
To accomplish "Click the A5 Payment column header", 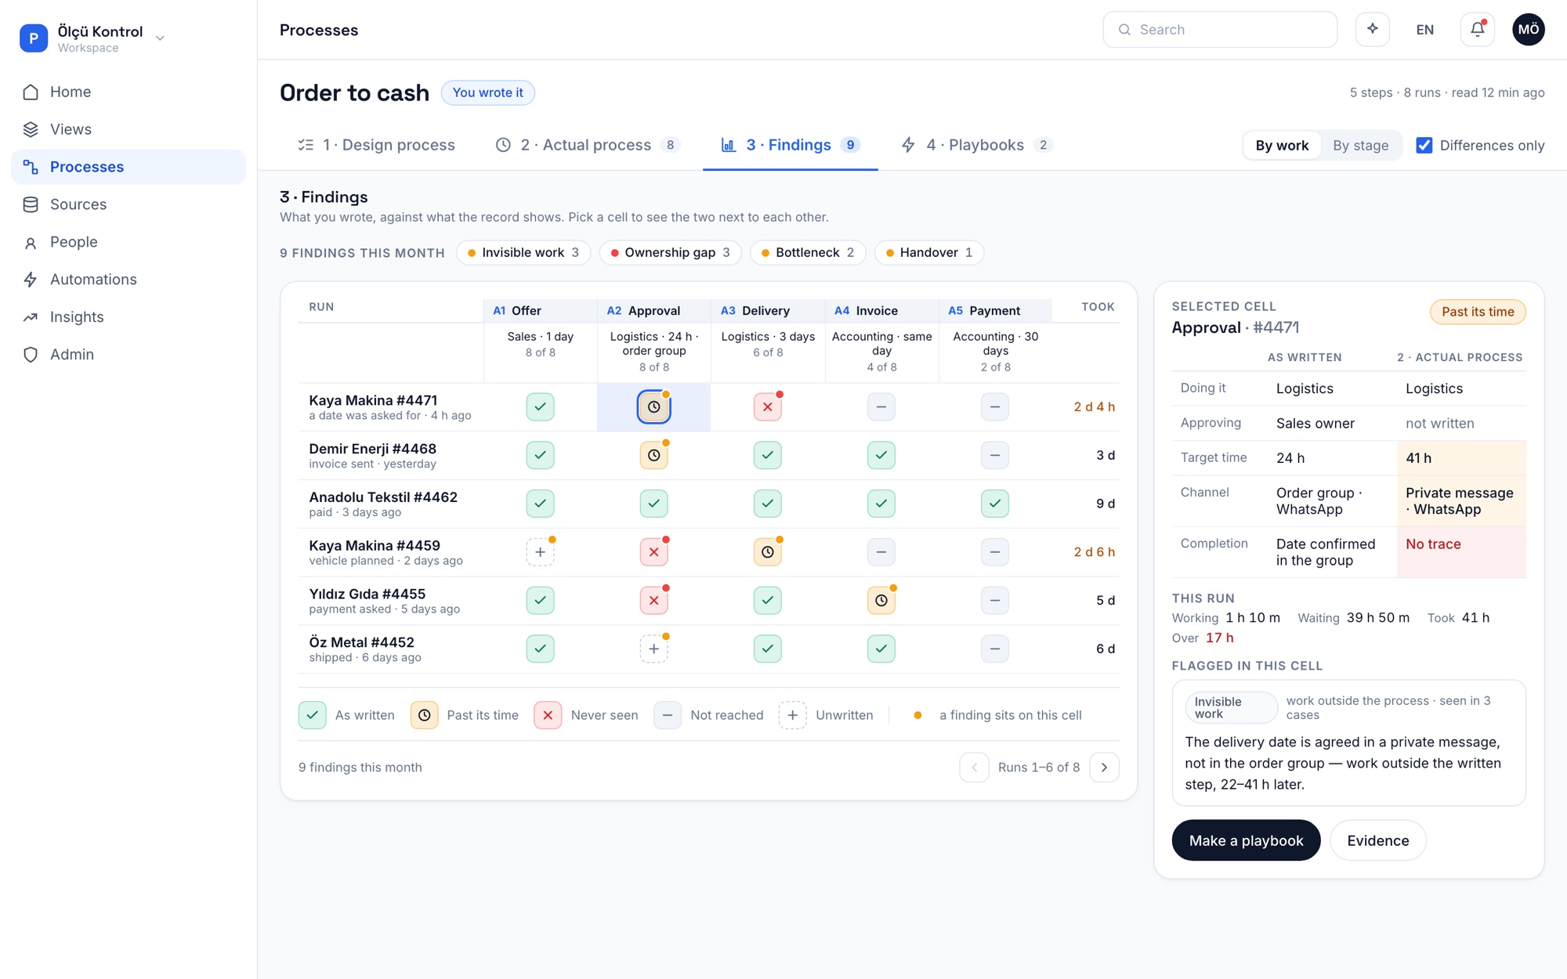I will 995,311.
